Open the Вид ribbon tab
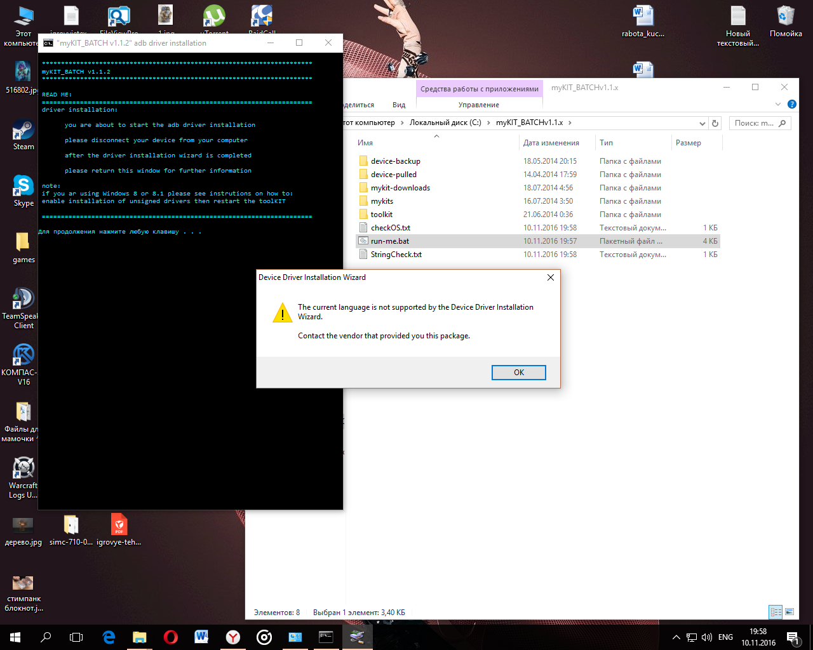Viewport: 813px width, 650px height. 399,105
